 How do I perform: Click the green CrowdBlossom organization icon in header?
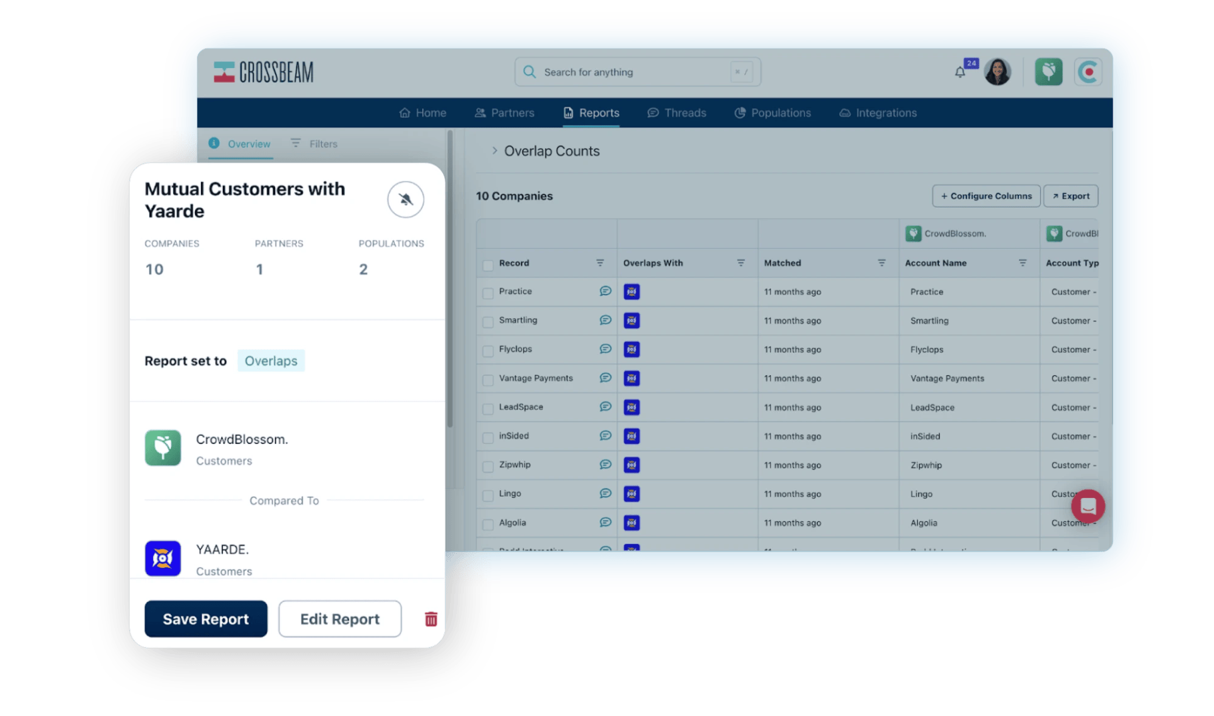tap(1049, 72)
